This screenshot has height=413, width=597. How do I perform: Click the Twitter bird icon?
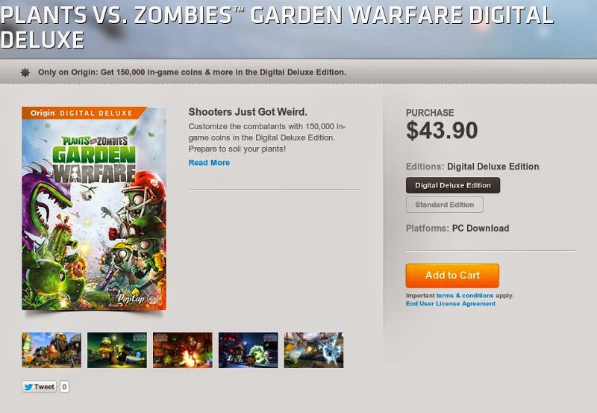28,387
